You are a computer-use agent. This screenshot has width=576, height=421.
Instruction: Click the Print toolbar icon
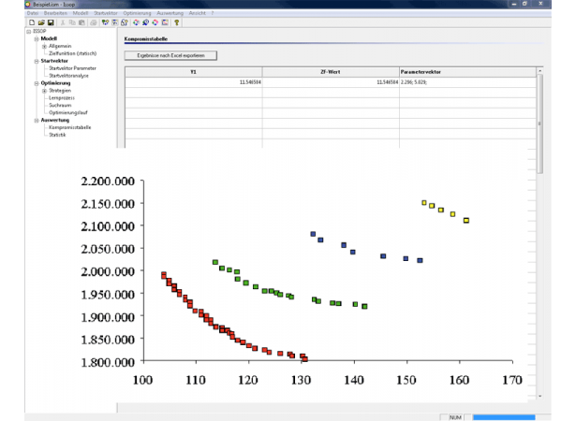[94, 22]
